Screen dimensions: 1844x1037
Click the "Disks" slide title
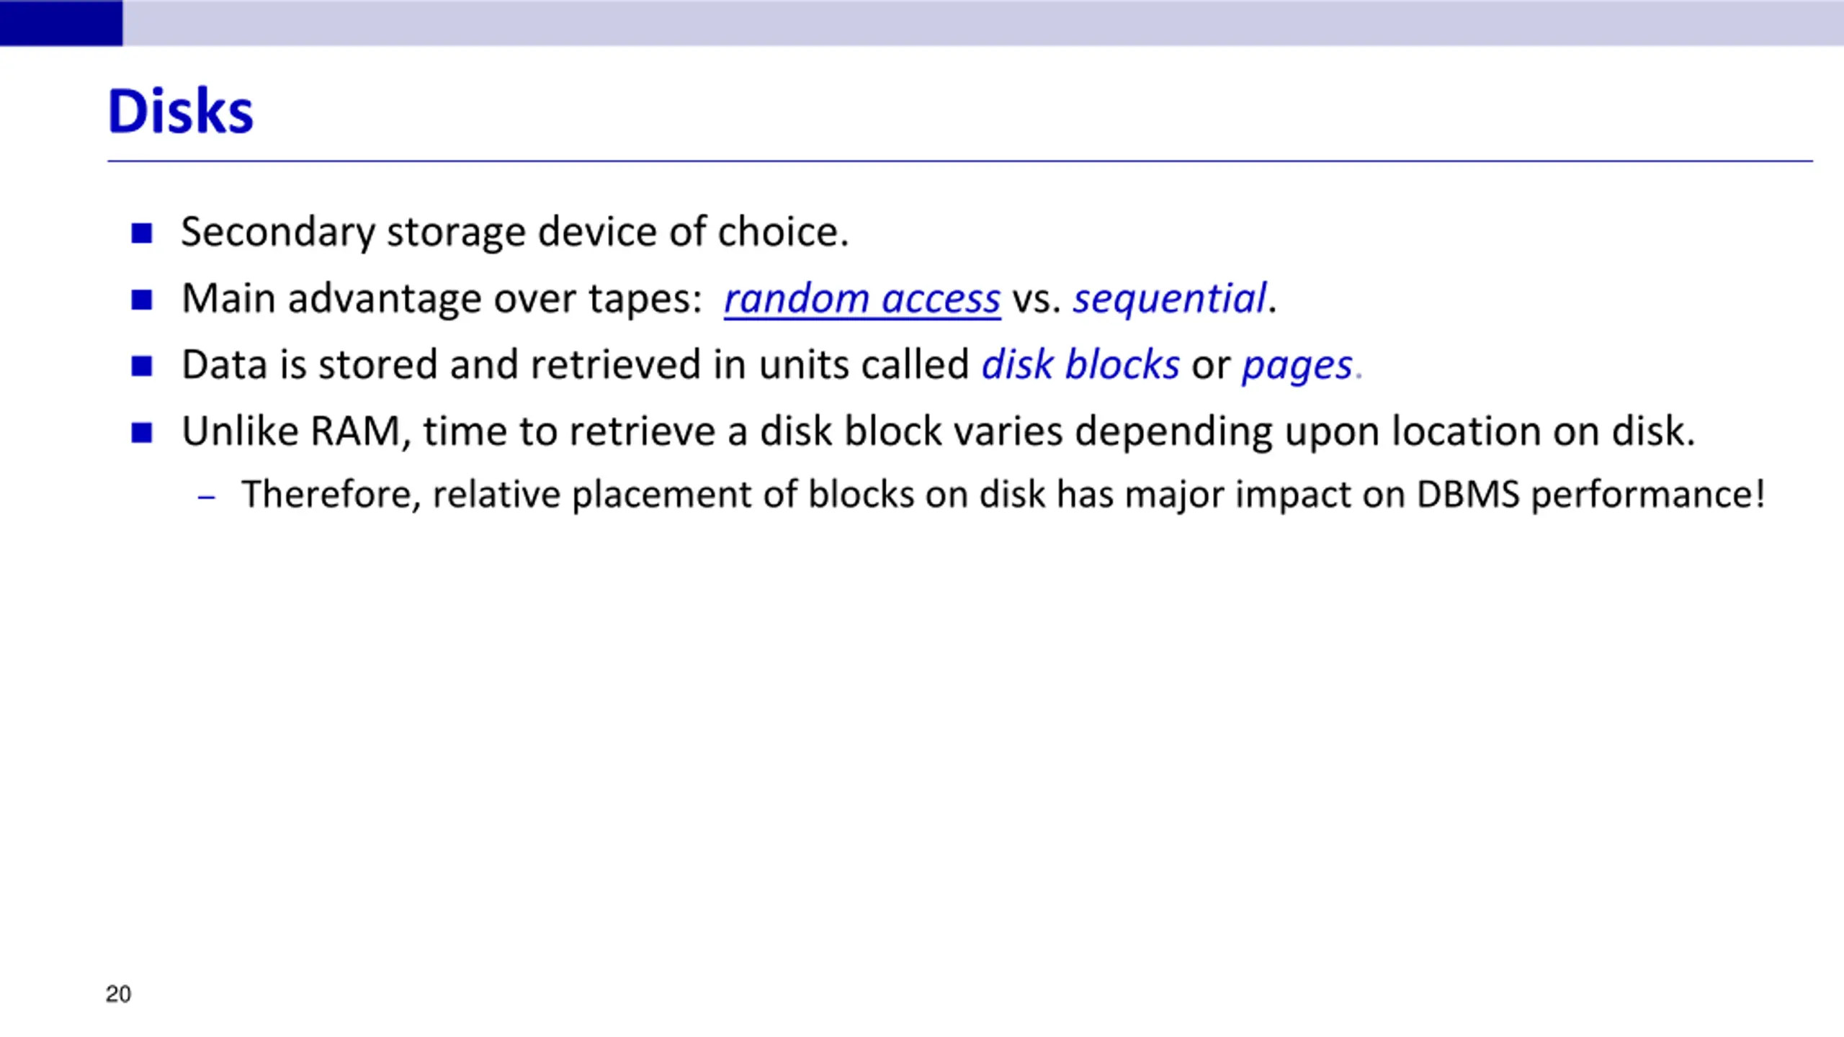(180, 111)
